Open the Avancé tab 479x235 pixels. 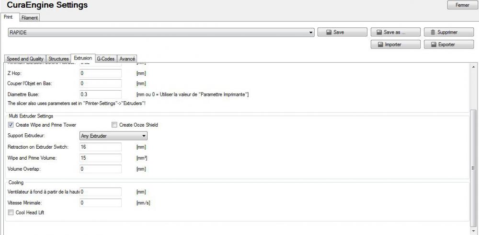click(127, 59)
